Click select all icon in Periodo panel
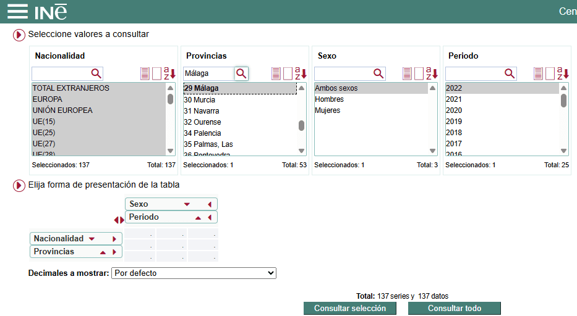The width and height of the screenshot is (577, 316). click(x=538, y=74)
